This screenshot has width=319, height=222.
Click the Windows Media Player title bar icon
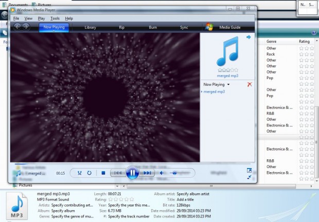13,10
